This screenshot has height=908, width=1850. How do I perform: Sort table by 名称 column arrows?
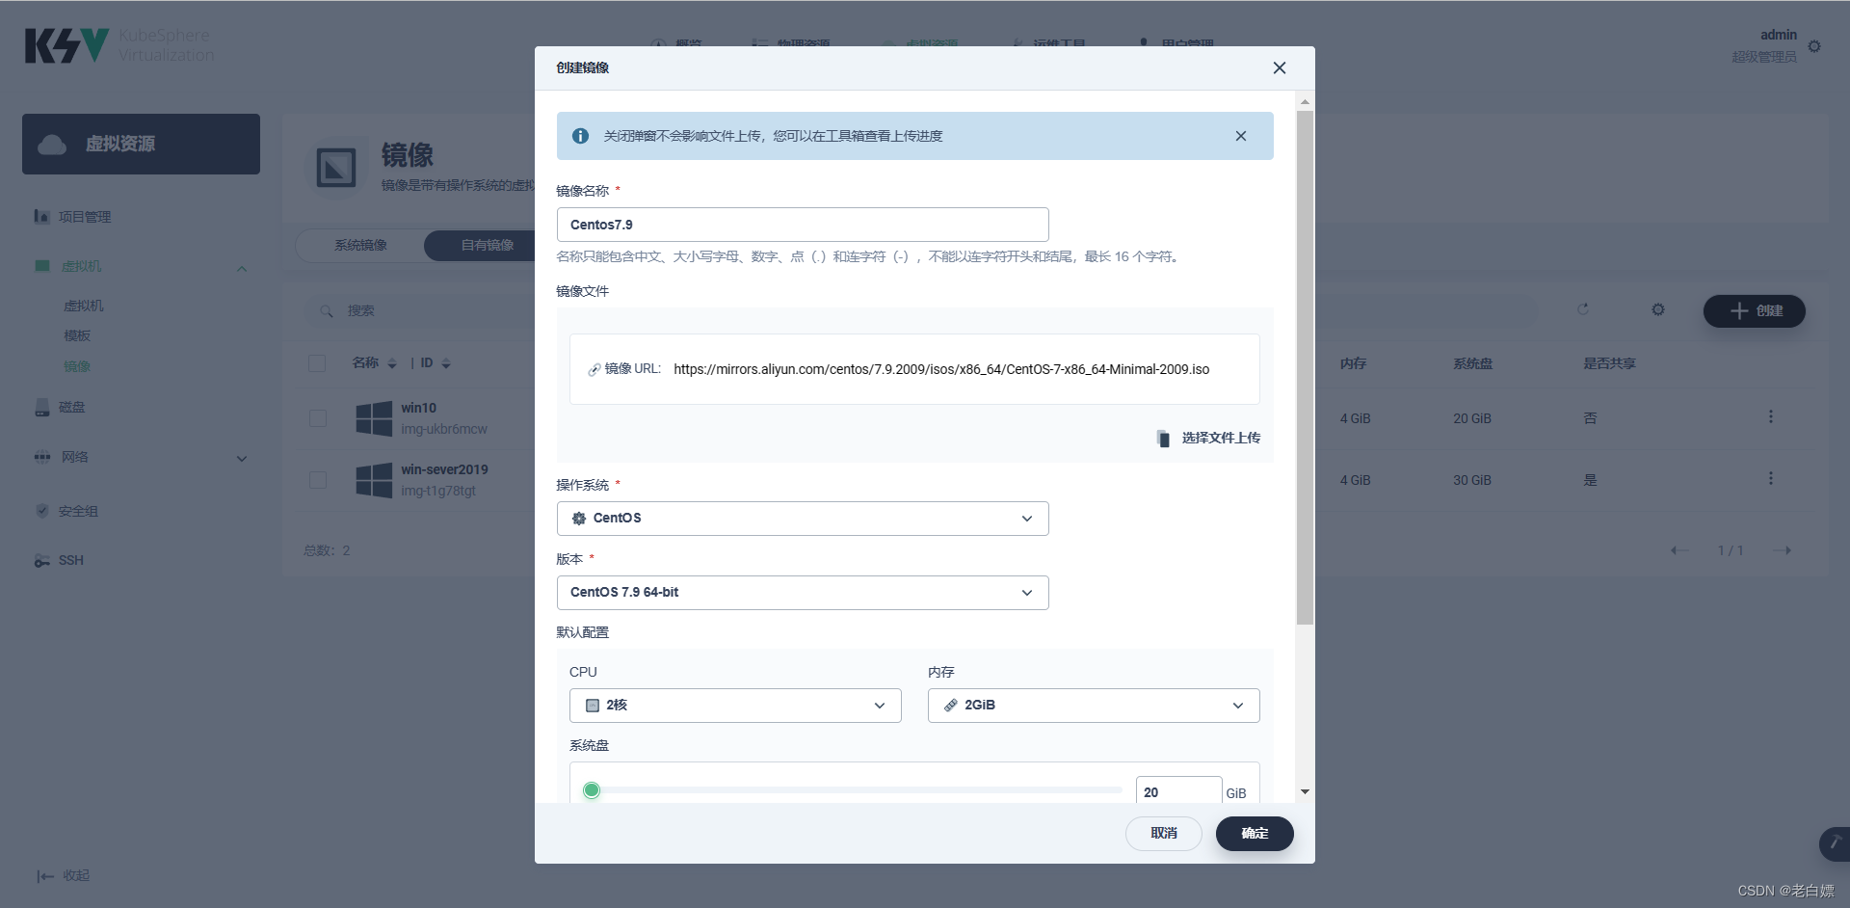tap(392, 363)
